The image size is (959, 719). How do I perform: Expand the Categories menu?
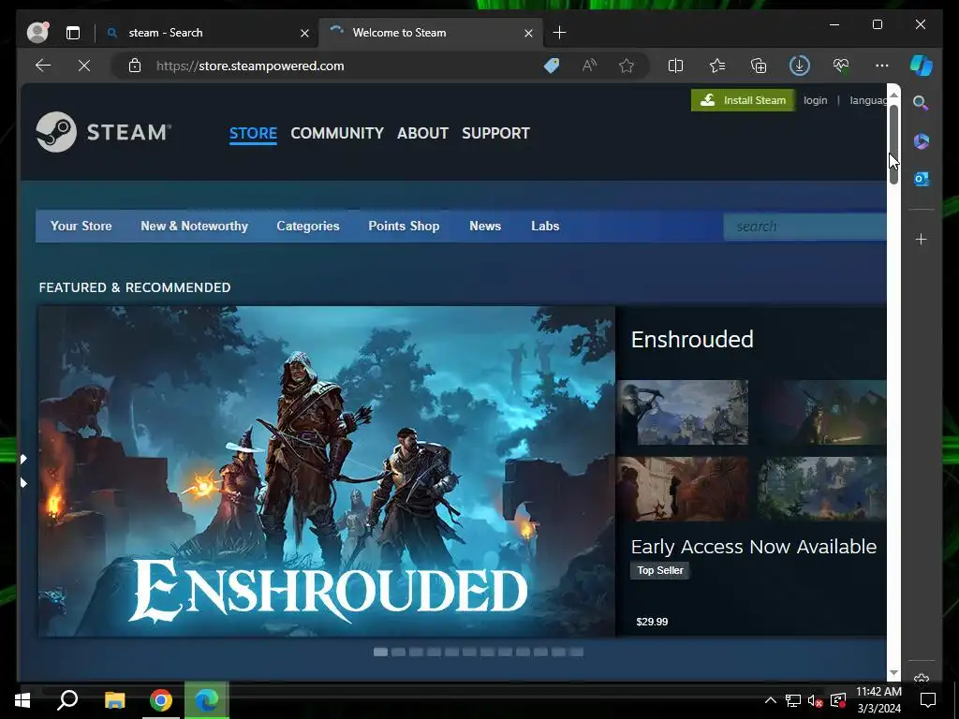[307, 227]
